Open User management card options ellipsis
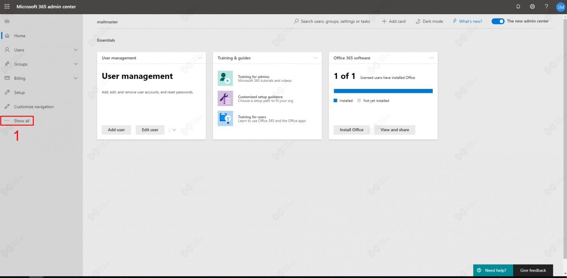 (x=200, y=58)
